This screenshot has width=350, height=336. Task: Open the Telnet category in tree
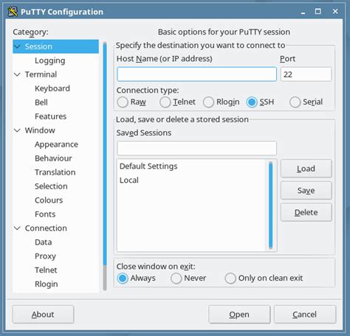(46, 270)
